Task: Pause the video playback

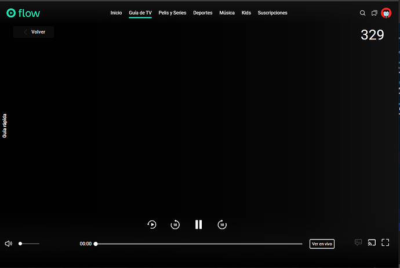Action: pyautogui.click(x=198, y=224)
